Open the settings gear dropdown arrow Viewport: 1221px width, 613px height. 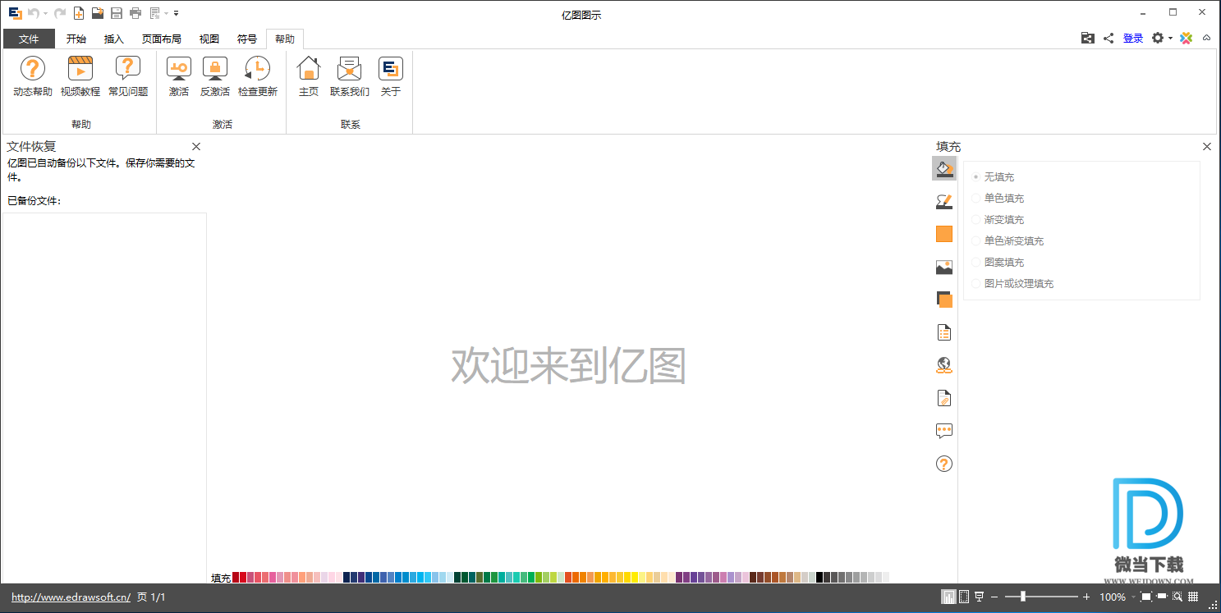pos(1170,38)
